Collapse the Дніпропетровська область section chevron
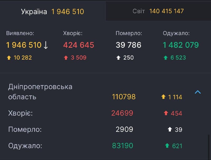The width and height of the screenshot is (211, 160). coord(198,92)
